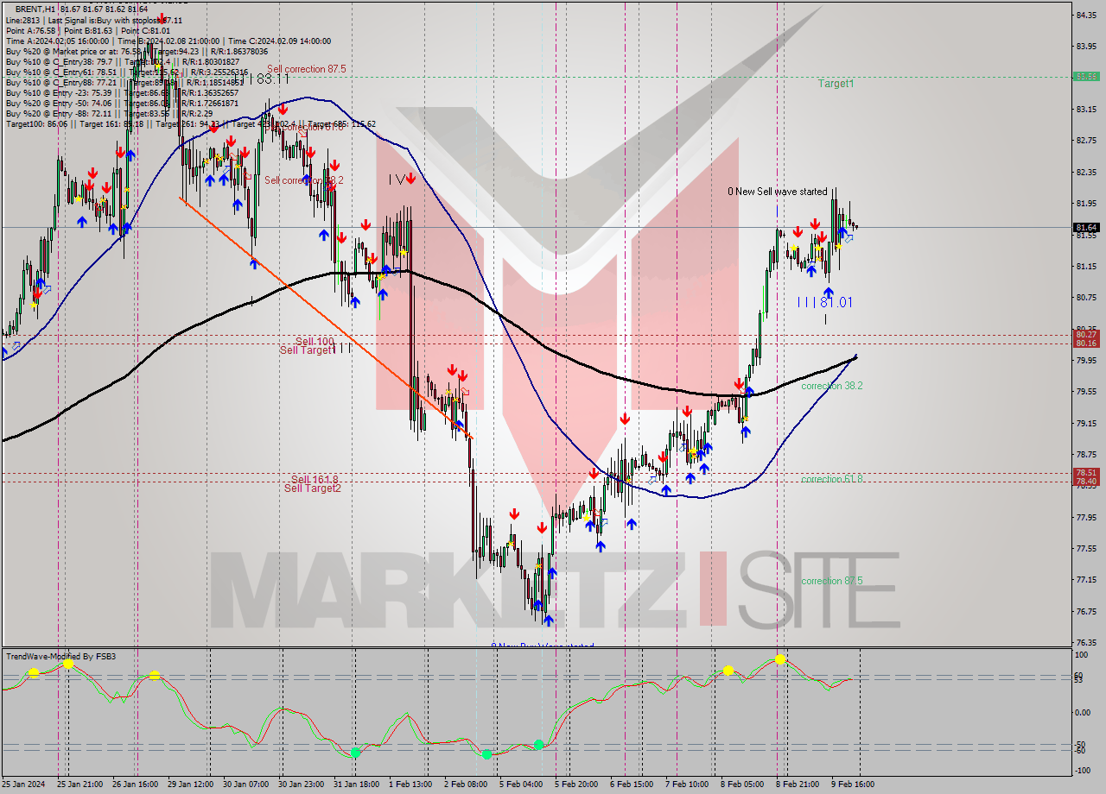
Task: Select the green 'correction 38.2' label
Action: [831, 386]
